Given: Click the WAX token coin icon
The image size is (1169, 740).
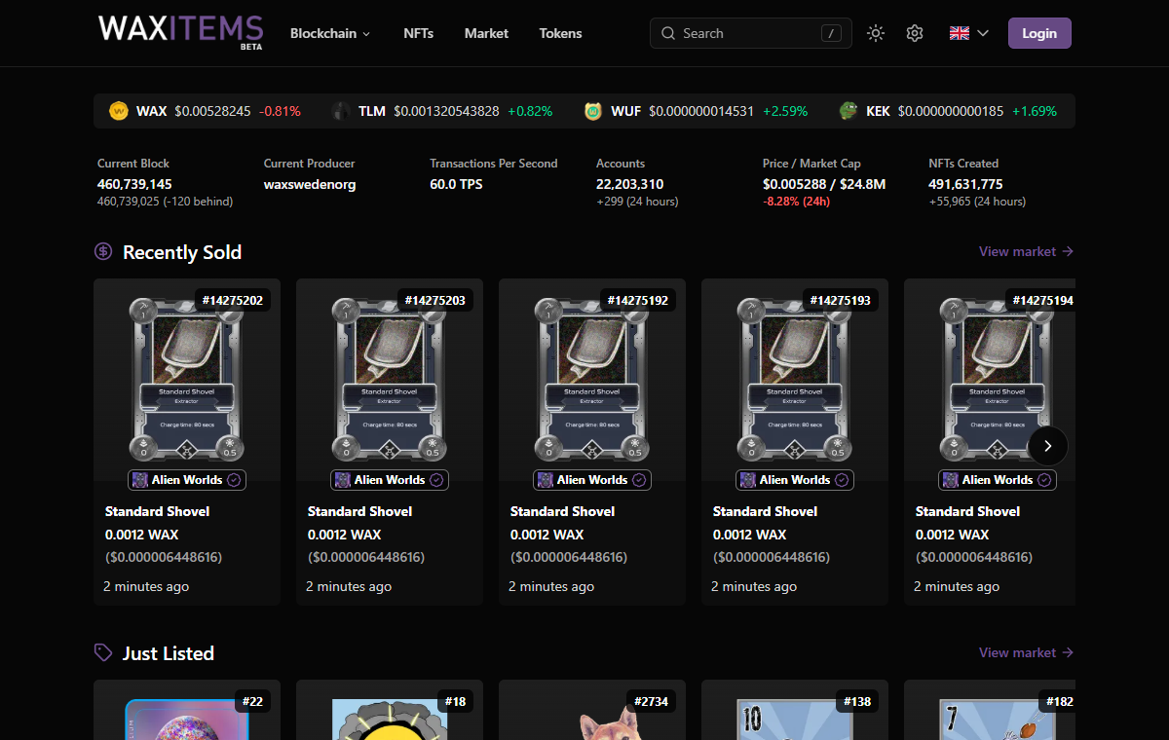Looking at the screenshot, I should click(x=119, y=111).
